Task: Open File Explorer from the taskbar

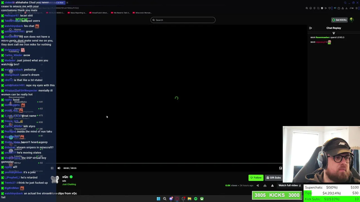Action: 189,199
